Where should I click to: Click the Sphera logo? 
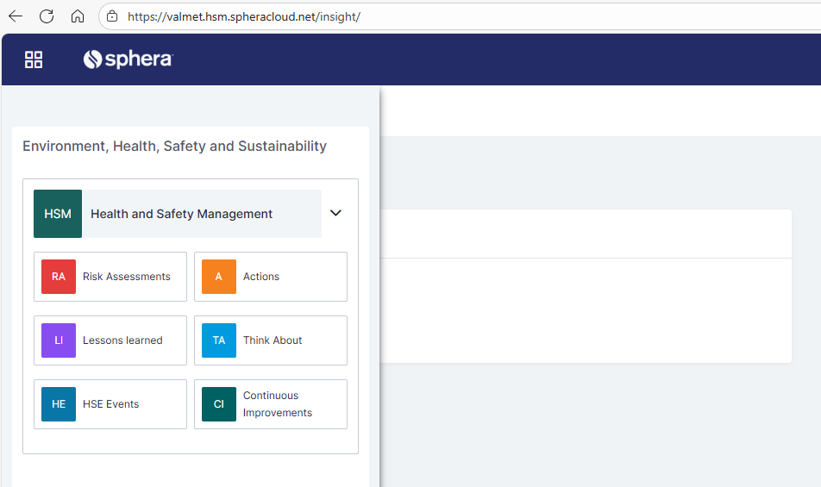point(128,59)
